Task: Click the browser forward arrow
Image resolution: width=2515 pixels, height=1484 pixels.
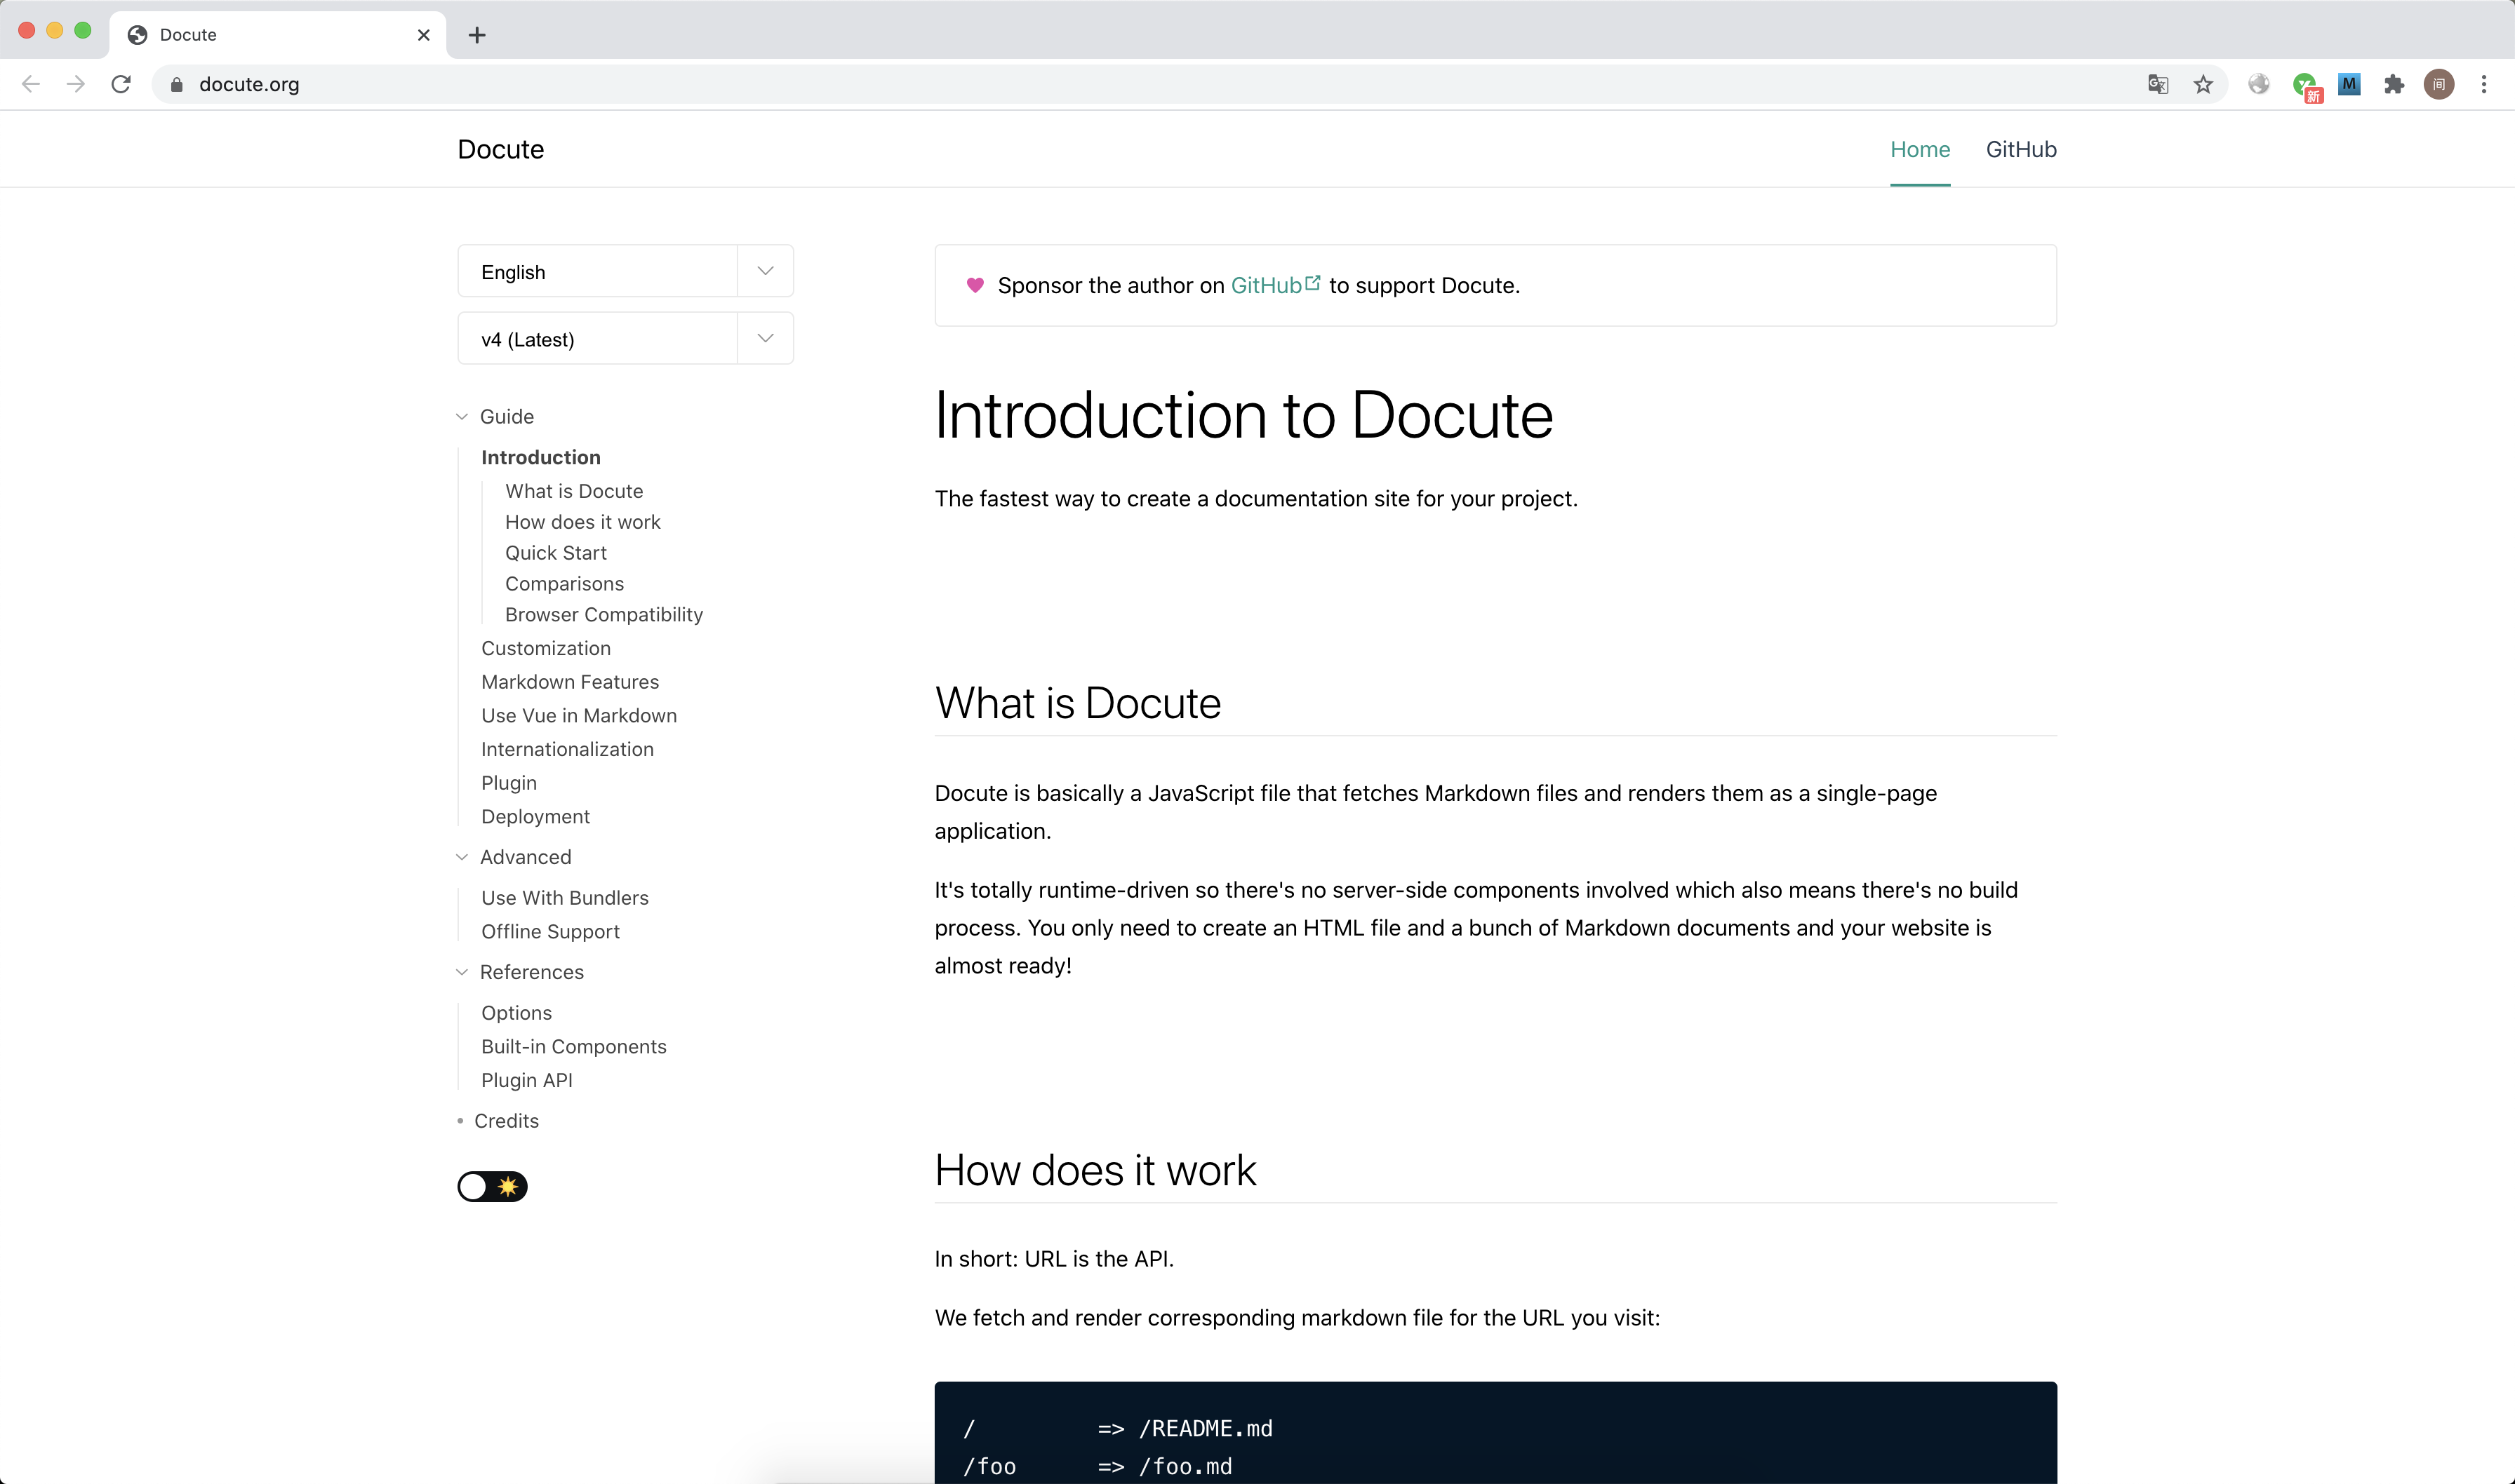Action: [x=76, y=84]
